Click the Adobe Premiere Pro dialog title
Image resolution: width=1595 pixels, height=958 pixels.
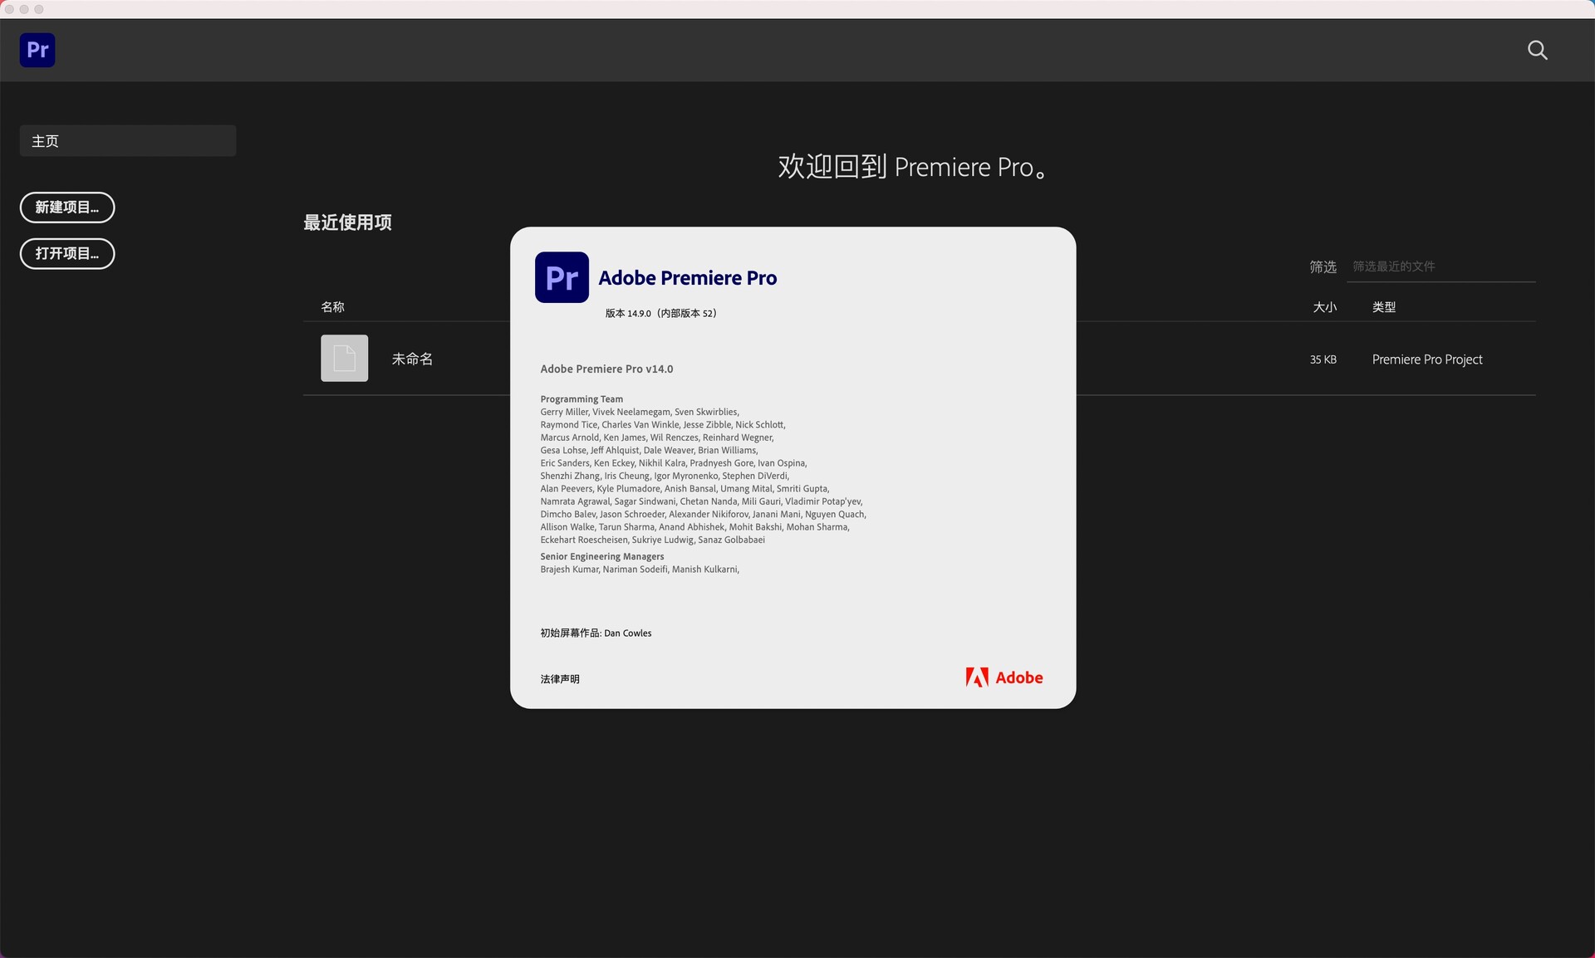(687, 278)
